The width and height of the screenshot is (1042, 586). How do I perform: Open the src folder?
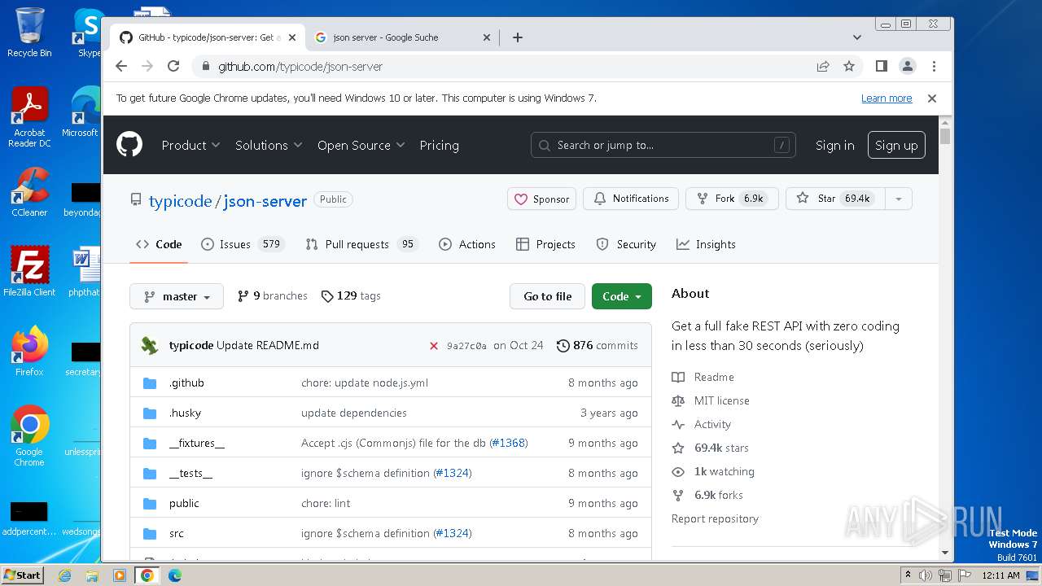[177, 533]
